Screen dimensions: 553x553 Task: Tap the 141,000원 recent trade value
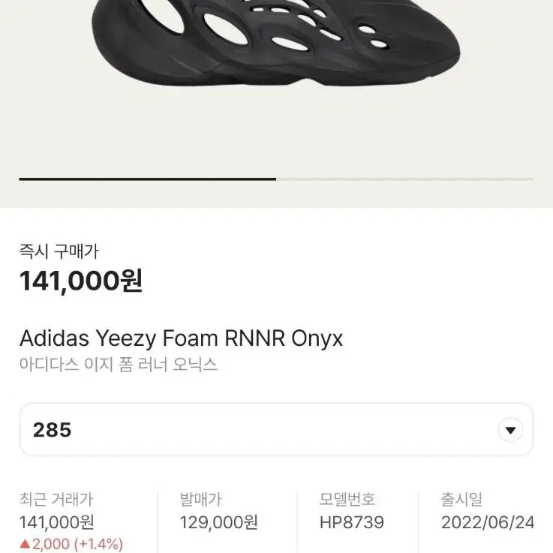56,523
